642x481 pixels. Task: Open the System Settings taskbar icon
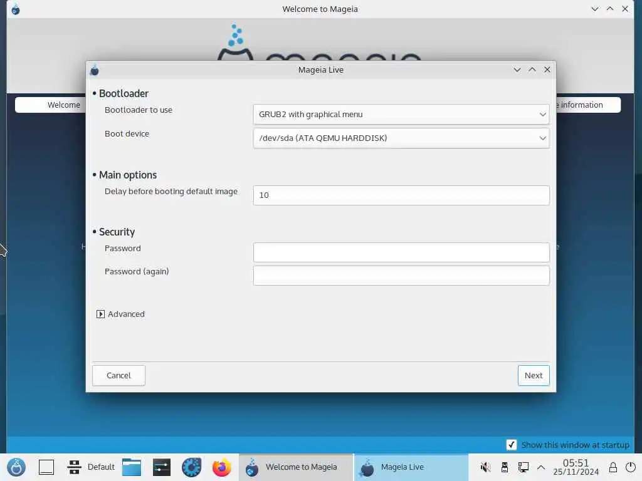162,467
